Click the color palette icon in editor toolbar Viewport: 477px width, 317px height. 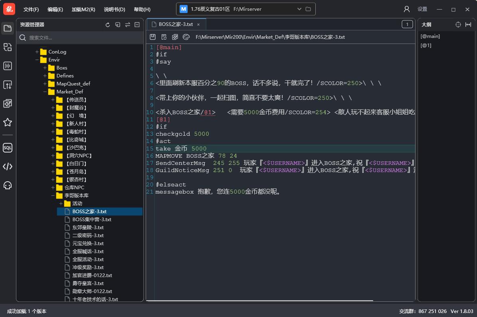[186, 37]
